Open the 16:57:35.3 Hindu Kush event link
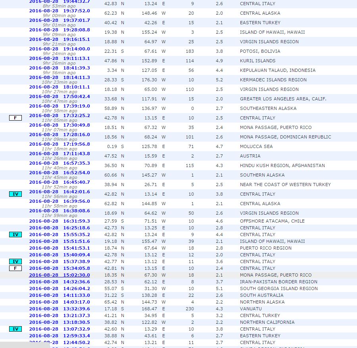 (x=59, y=163)
